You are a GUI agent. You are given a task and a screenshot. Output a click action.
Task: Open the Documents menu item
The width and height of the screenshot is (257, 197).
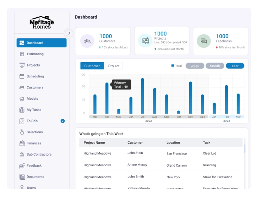coord(35,177)
